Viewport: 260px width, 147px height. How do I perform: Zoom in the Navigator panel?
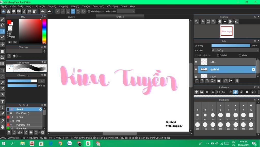pyautogui.click(x=203, y=21)
